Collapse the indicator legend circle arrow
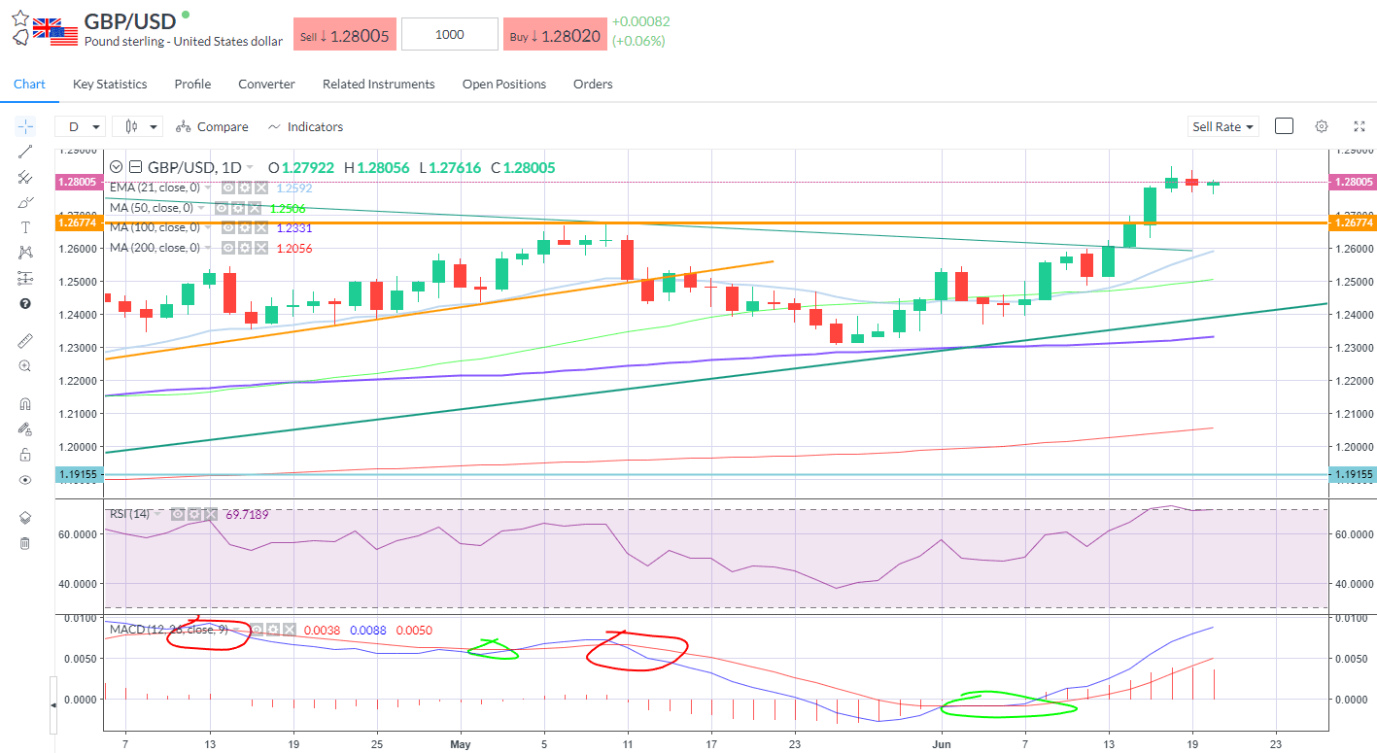Screen dimensions: 1377x753 pyautogui.click(x=117, y=167)
